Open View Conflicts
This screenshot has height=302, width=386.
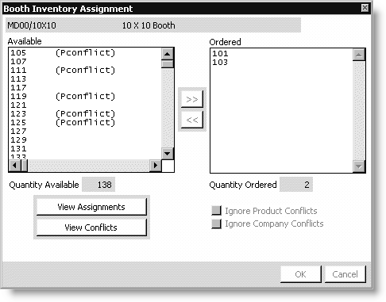(x=91, y=227)
